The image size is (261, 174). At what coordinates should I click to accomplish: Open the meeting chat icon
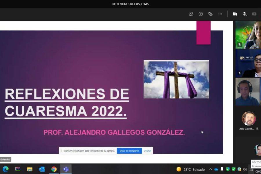point(201,14)
